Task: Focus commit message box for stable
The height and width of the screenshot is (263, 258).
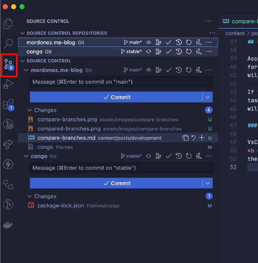Action: coord(121,168)
